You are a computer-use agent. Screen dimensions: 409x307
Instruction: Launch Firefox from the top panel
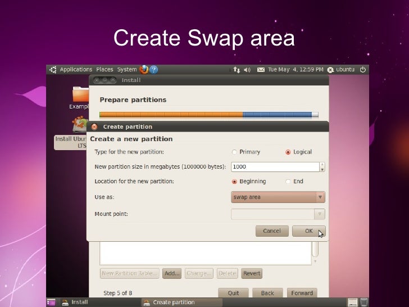tap(144, 70)
